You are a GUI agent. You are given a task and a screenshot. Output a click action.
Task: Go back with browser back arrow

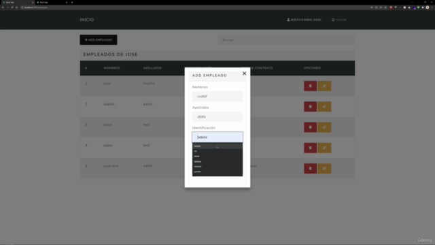[3, 7]
